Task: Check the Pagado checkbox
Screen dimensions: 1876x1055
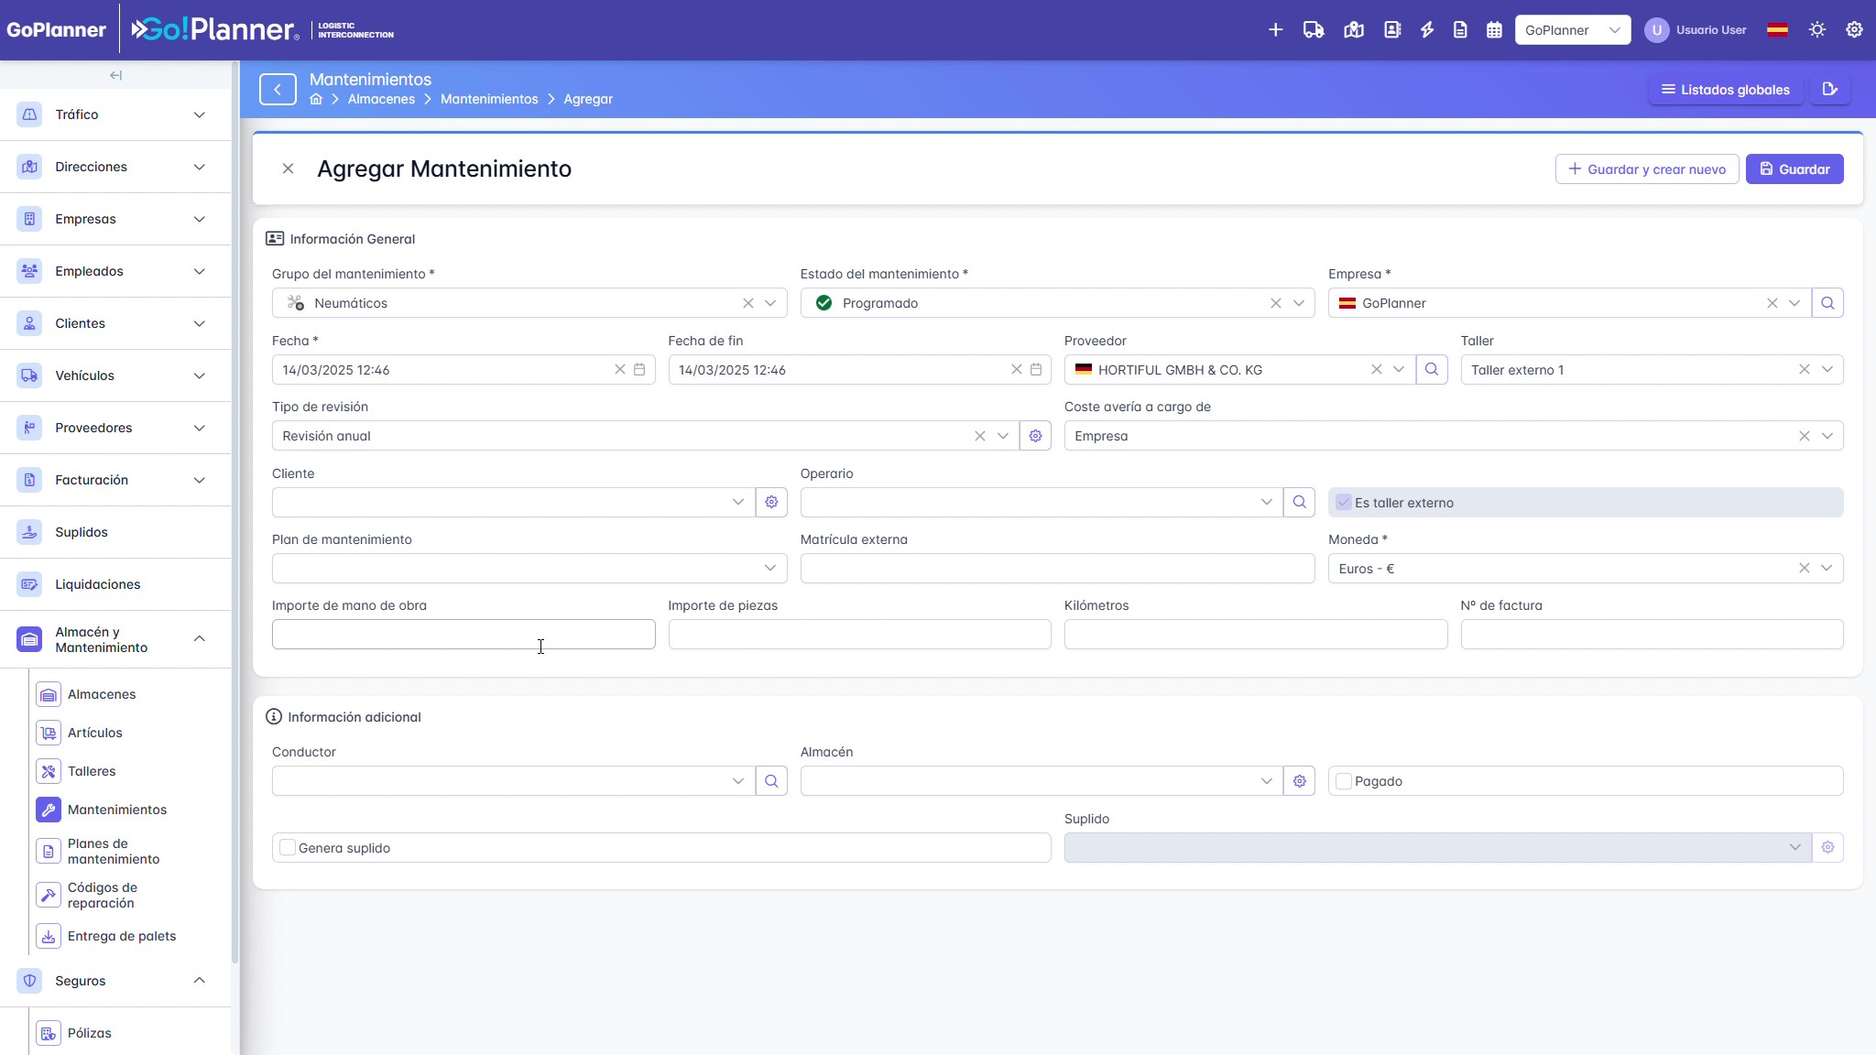Action: [1344, 781]
